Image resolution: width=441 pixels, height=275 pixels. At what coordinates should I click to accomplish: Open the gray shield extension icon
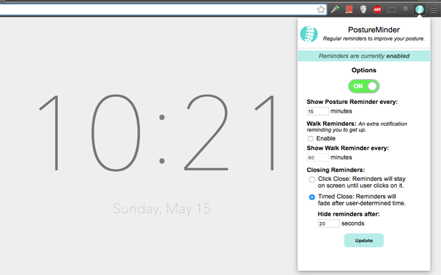tap(363, 10)
